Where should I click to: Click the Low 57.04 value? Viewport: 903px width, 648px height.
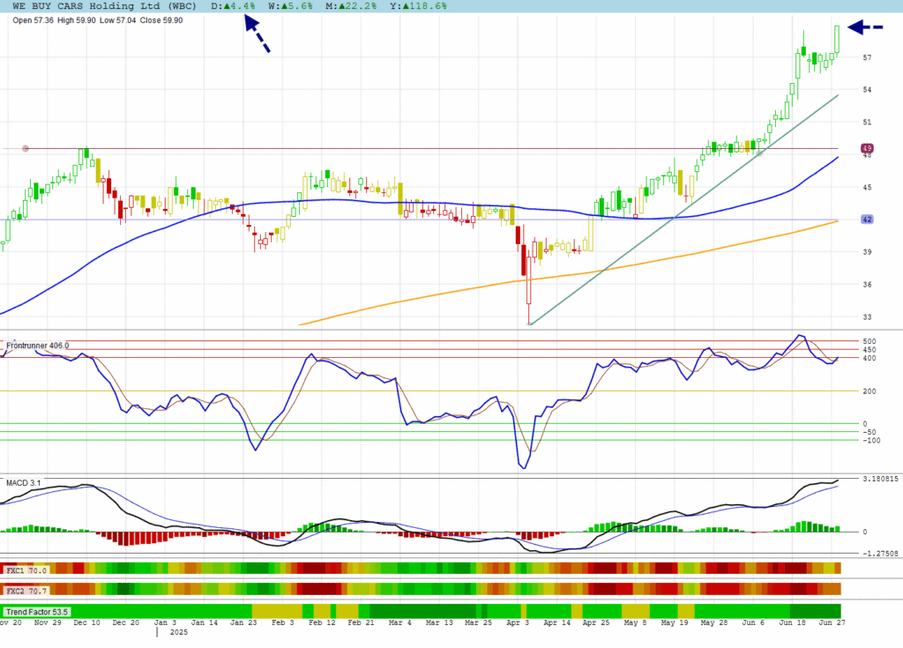118,20
